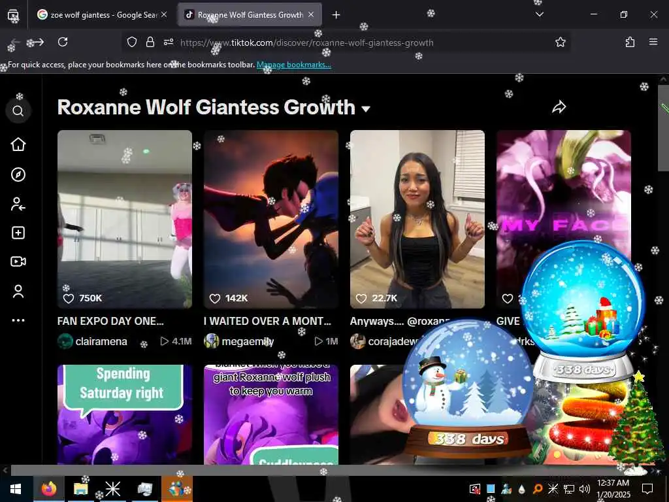Open the 22.7K likes video thumbnail

point(417,219)
